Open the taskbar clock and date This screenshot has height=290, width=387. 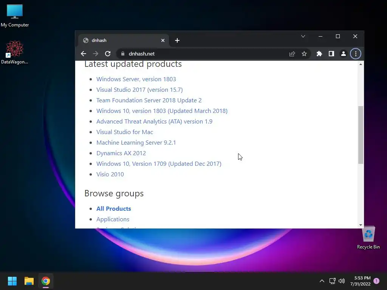coord(360,281)
